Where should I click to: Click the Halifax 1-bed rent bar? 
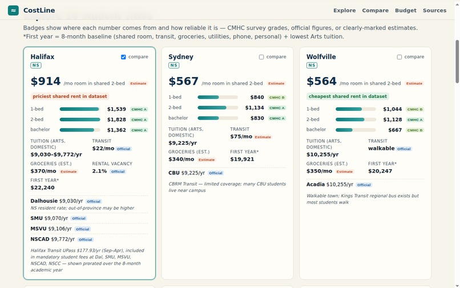[80, 109]
